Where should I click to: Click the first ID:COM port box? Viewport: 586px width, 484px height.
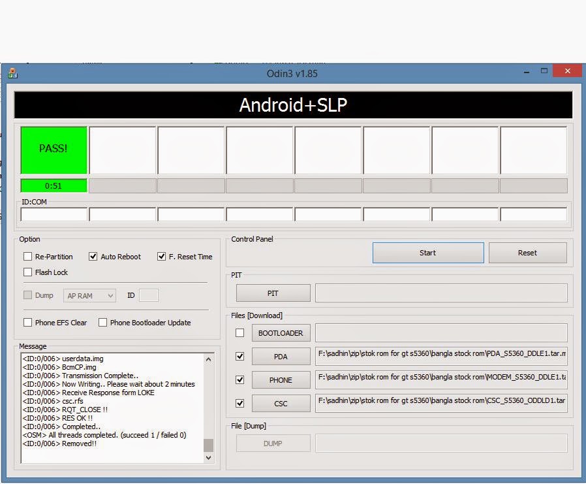coord(54,215)
